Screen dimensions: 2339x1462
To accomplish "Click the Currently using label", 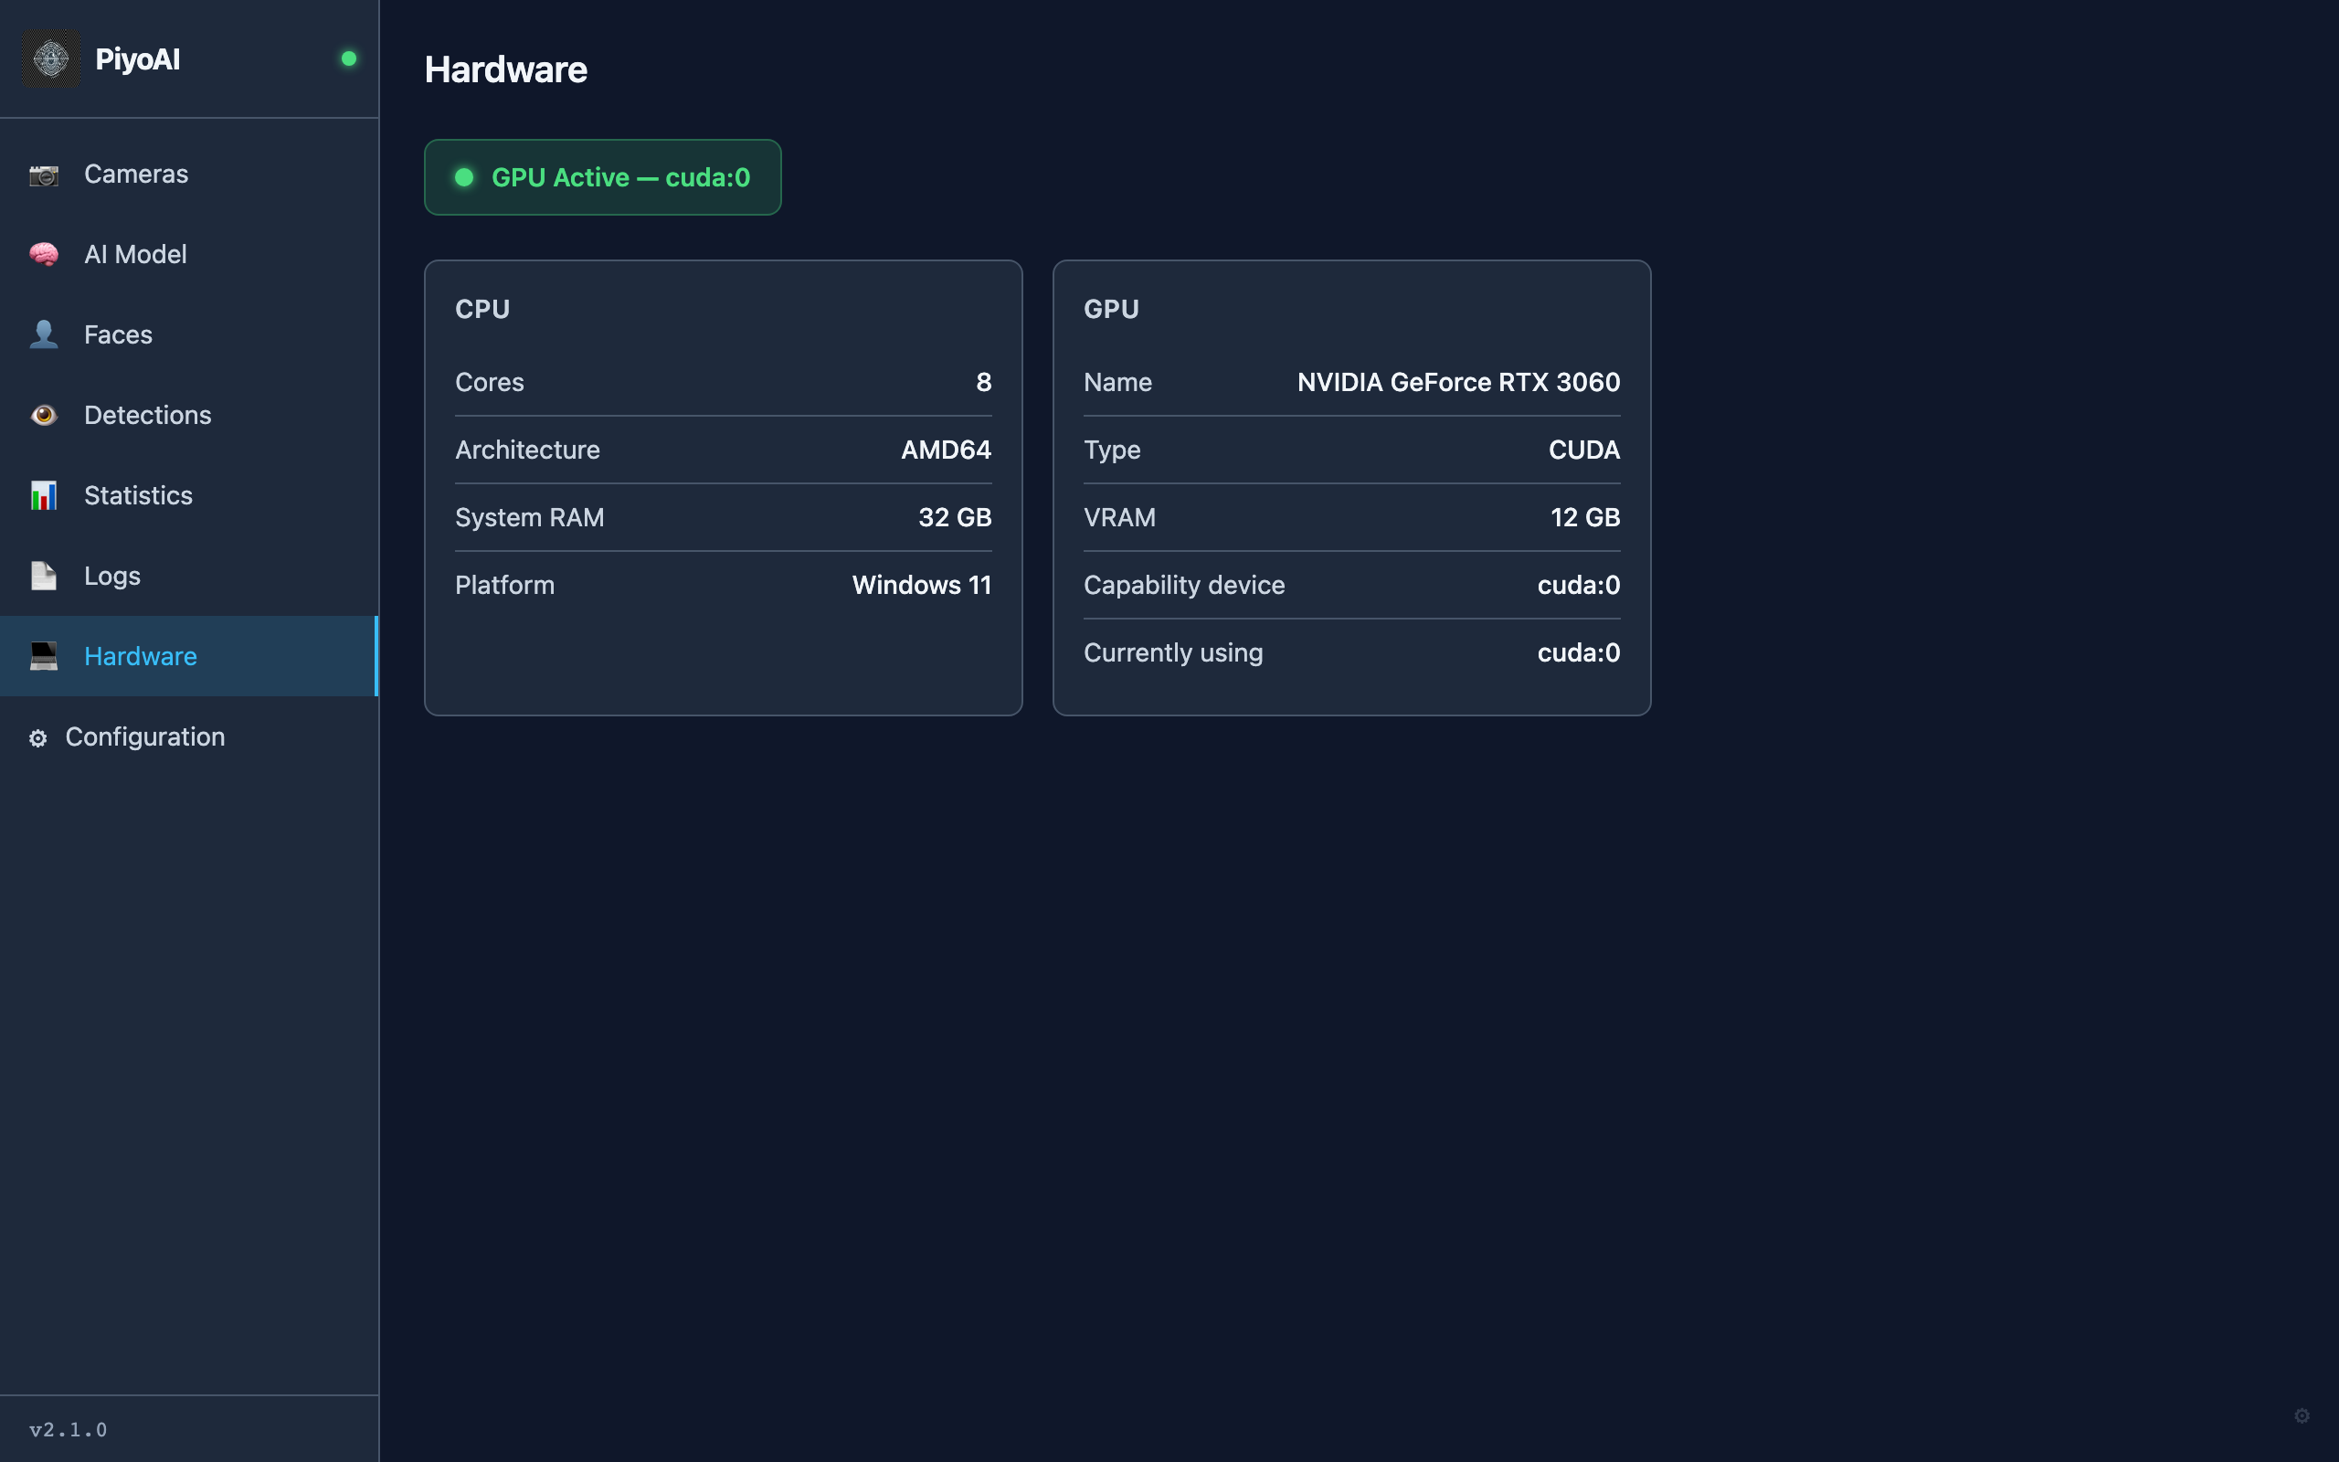I will [x=1173, y=652].
